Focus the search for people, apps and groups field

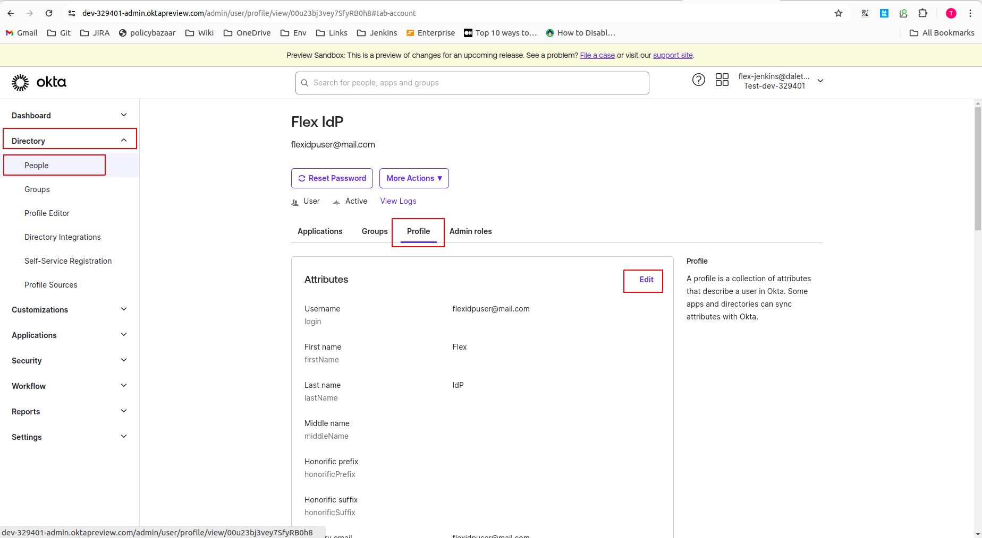[x=472, y=83]
